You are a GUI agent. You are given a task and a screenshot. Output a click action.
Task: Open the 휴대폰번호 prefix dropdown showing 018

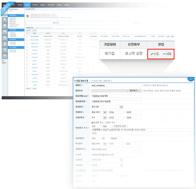[x=104, y=118]
